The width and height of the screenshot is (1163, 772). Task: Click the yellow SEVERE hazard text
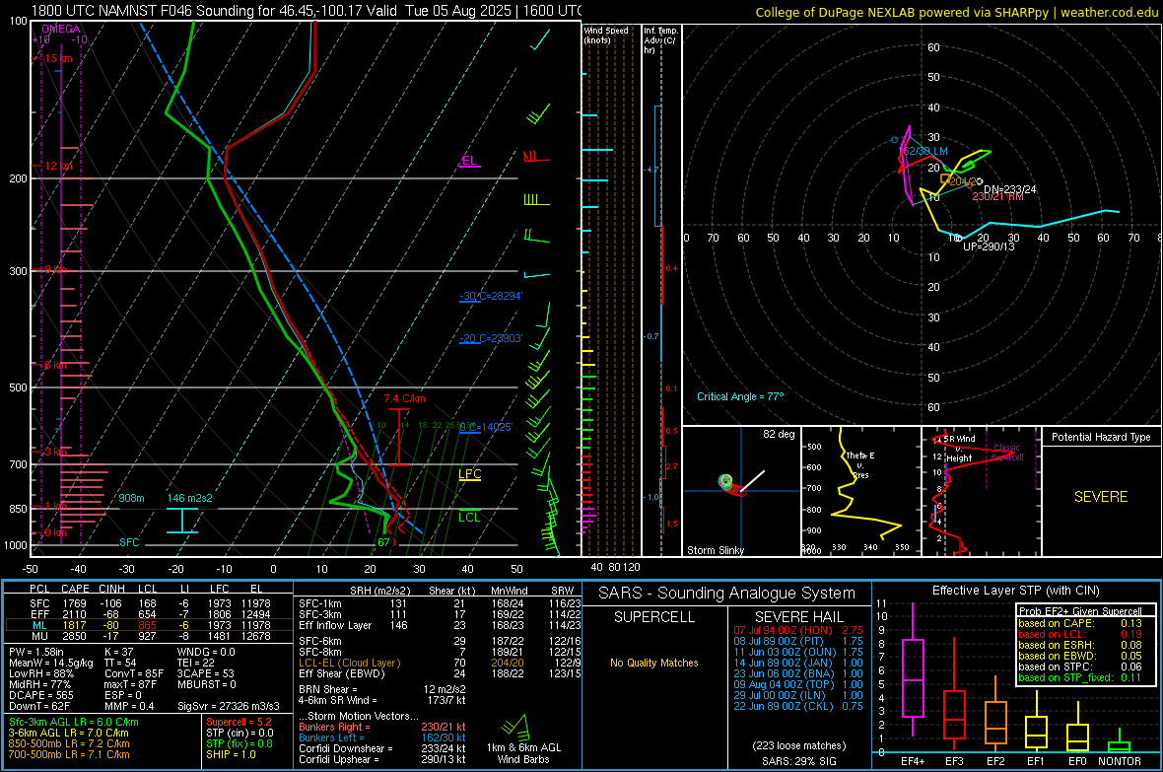click(x=1101, y=497)
